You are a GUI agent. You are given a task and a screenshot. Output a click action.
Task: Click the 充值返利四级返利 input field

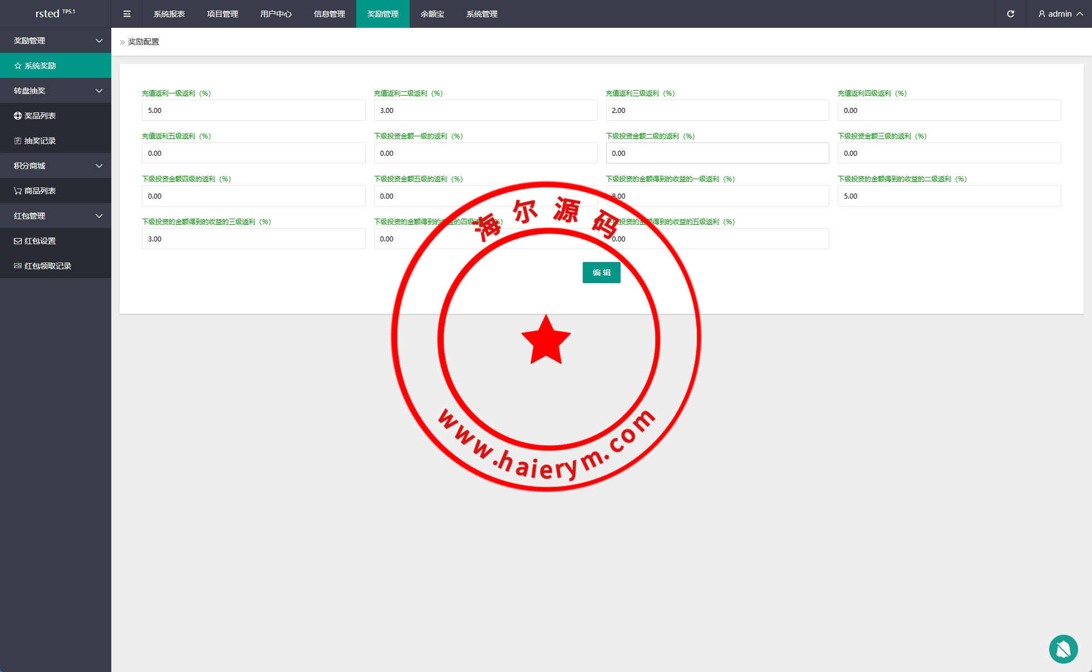pyautogui.click(x=949, y=110)
